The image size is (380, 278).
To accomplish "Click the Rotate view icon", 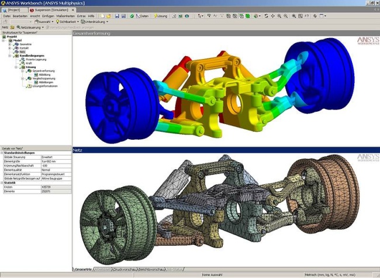I will [x=266, y=16].
